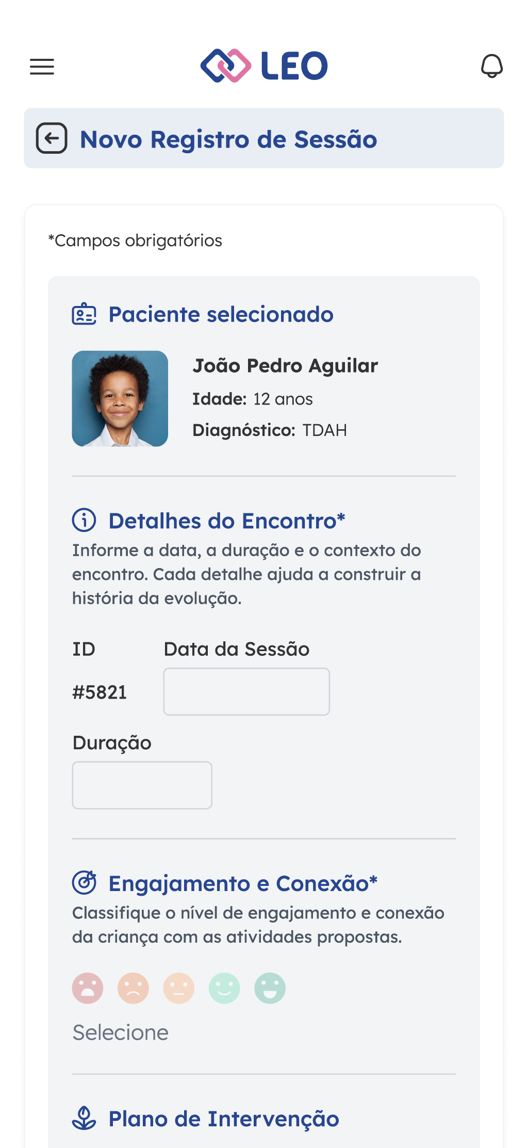
Task: Click the Plano de Intervenção heading
Action: [224, 1119]
